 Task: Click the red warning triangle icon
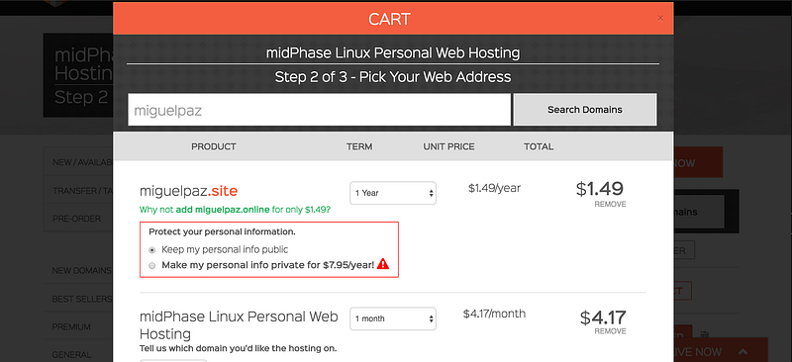point(383,263)
